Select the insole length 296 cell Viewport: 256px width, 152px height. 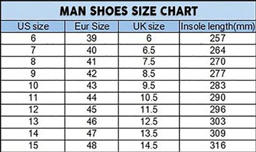tap(218, 110)
